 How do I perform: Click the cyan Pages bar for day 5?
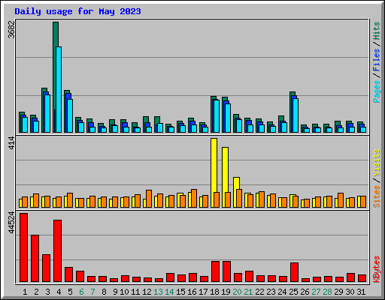click(x=70, y=115)
